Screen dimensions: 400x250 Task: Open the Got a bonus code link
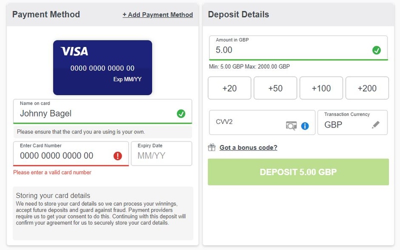[x=248, y=147]
